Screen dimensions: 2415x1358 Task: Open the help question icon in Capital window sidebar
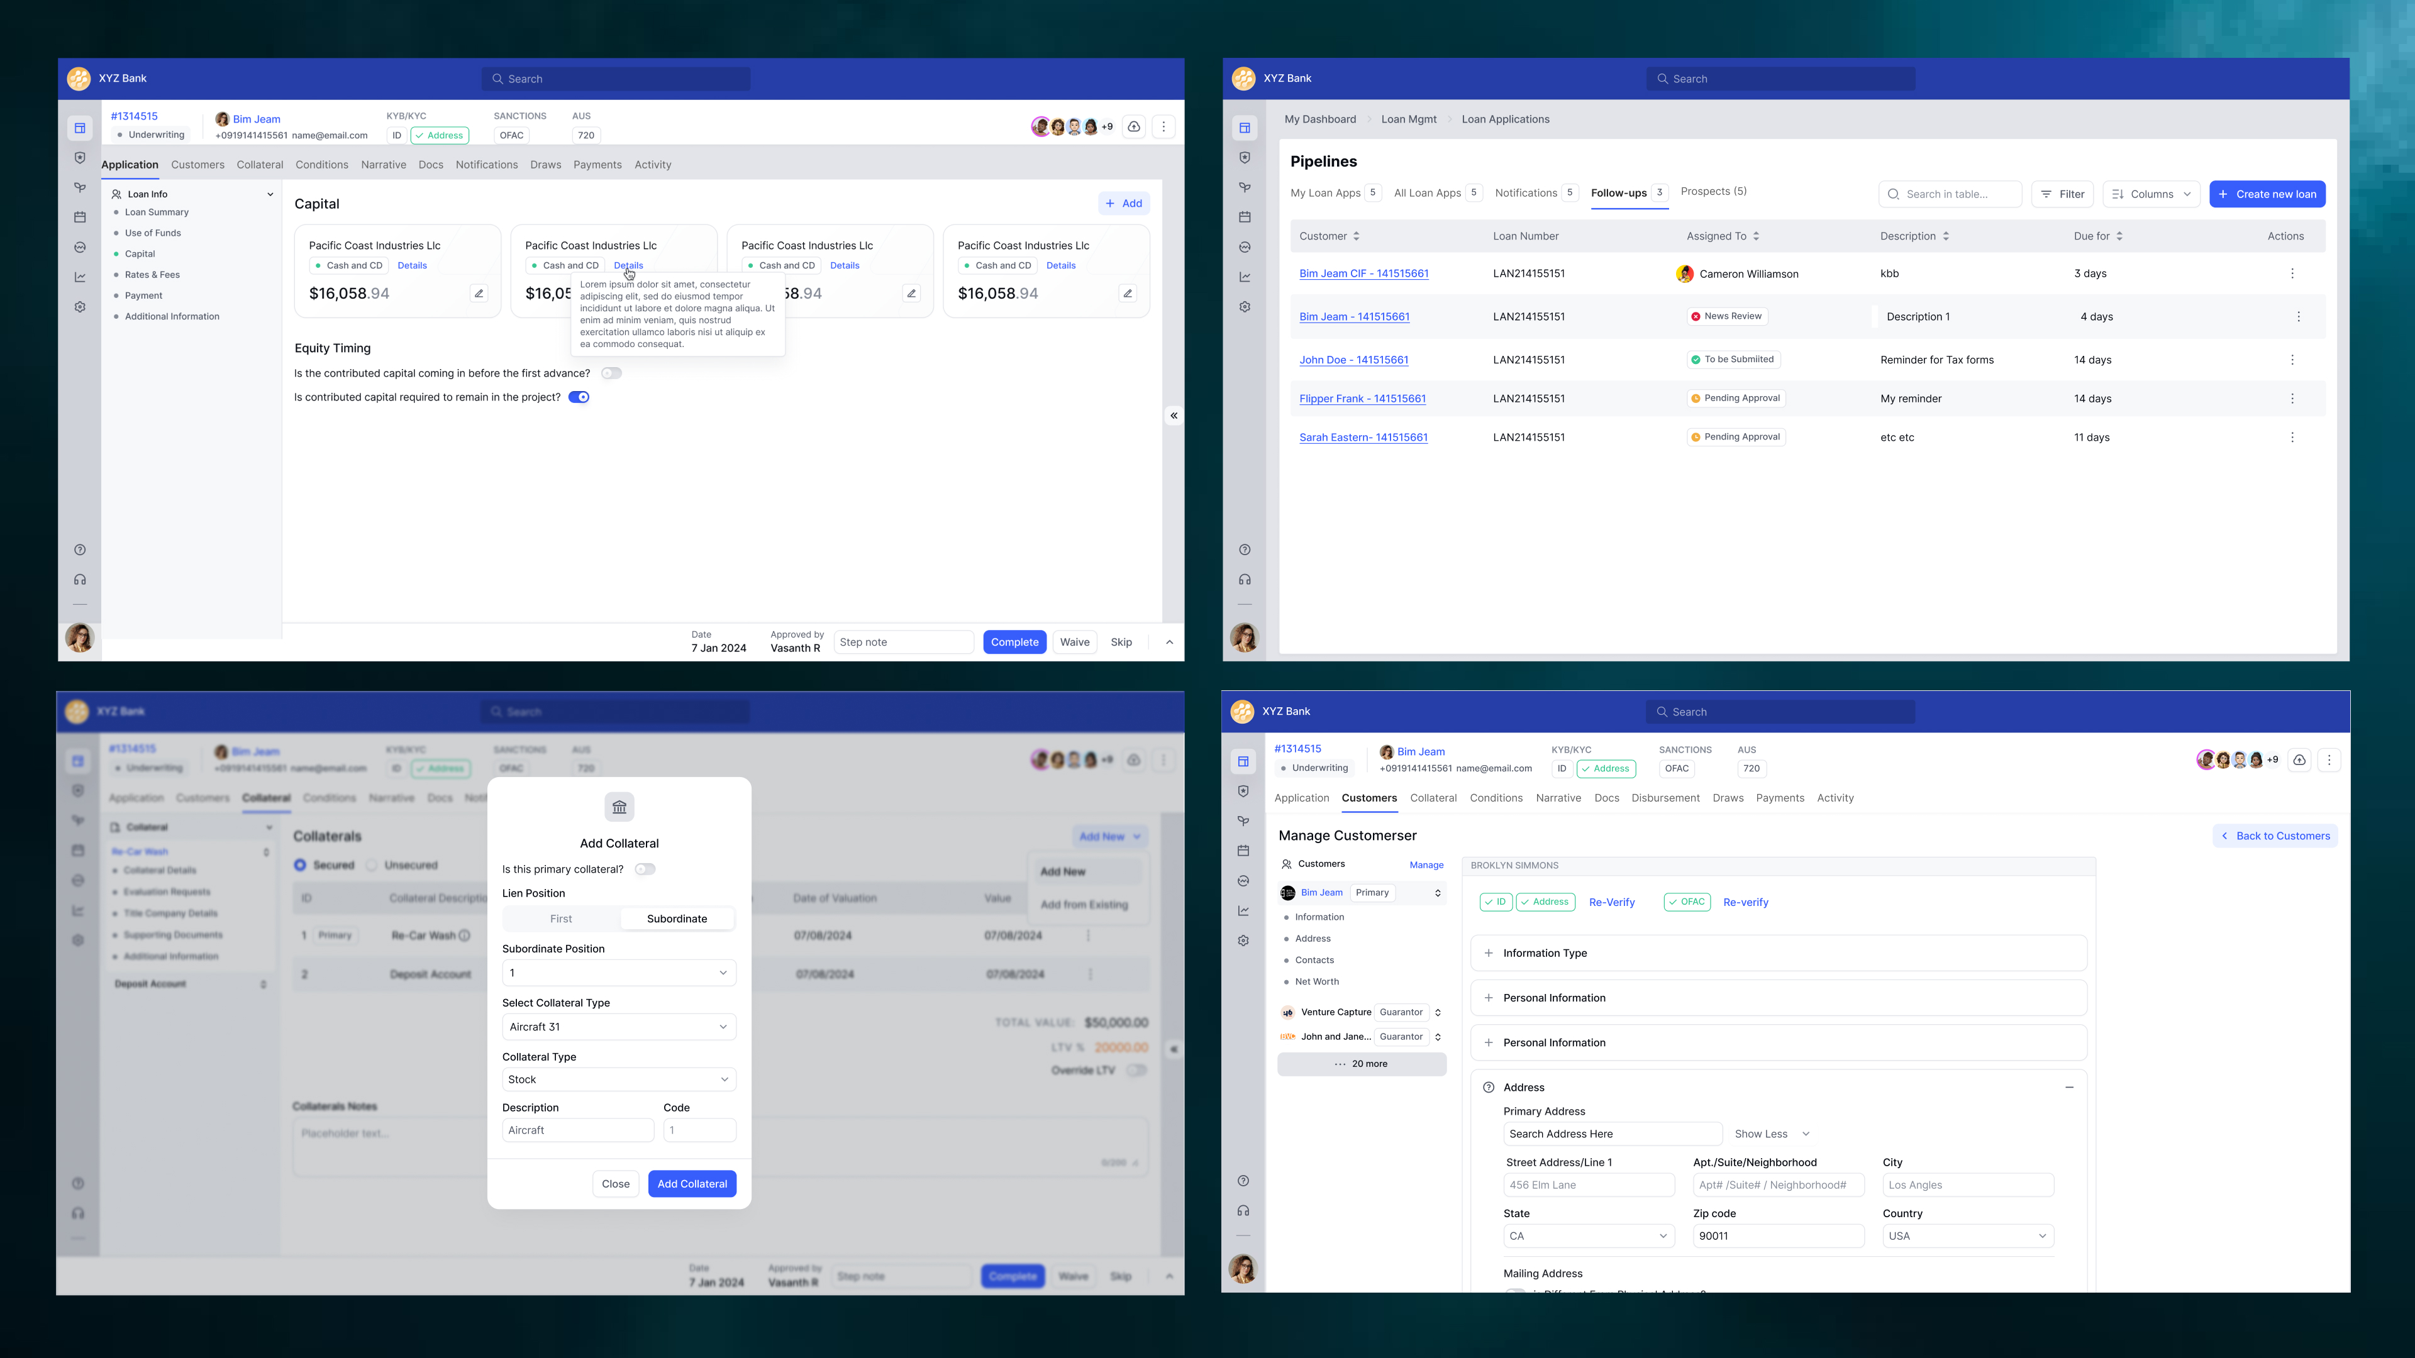click(x=80, y=550)
